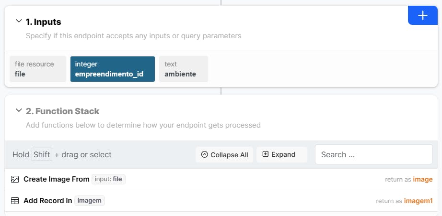Select the integer empreendimento_id input
Screen dimensions: 442x216
(112, 69)
